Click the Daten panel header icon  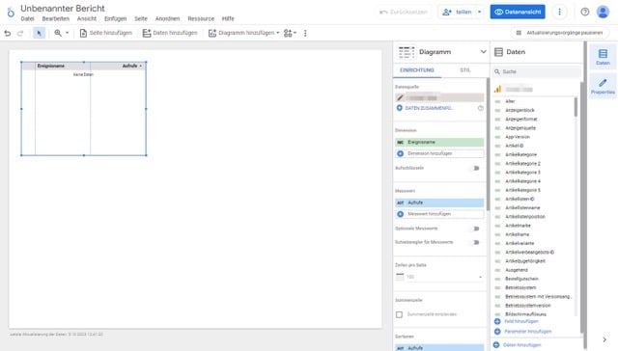point(498,52)
